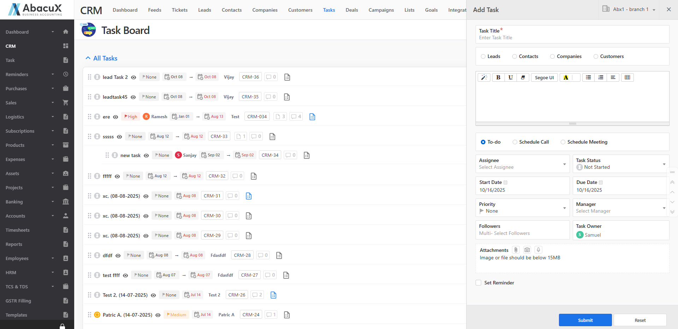The height and width of the screenshot is (329, 678).
Task: Go to the Campaigns tab
Action: (381, 10)
